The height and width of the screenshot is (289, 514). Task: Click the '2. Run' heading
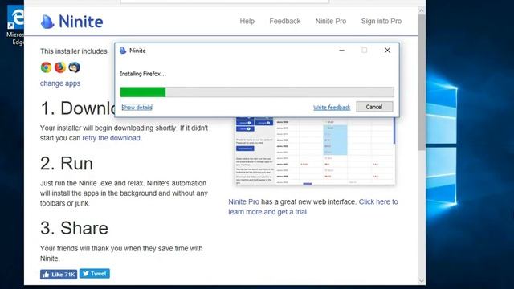[x=67, y=163]
